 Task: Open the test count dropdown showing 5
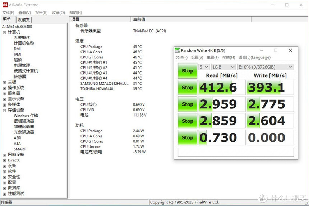pyautogui.click(x=204, y=67)
